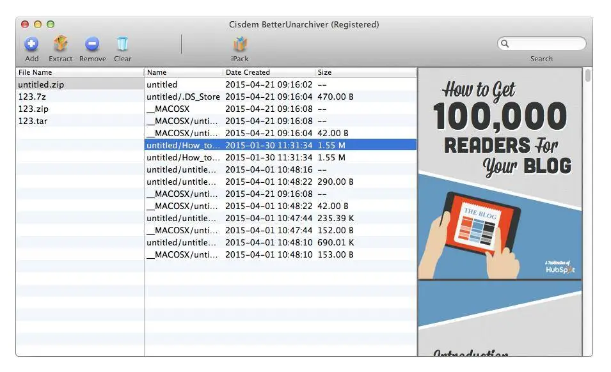Click the Clear trash icon

tap(122, 43)
